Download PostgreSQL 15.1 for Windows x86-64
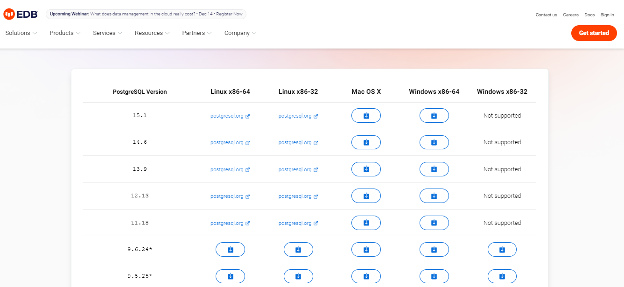The image size is (624, 287). [x=434, y=116]
